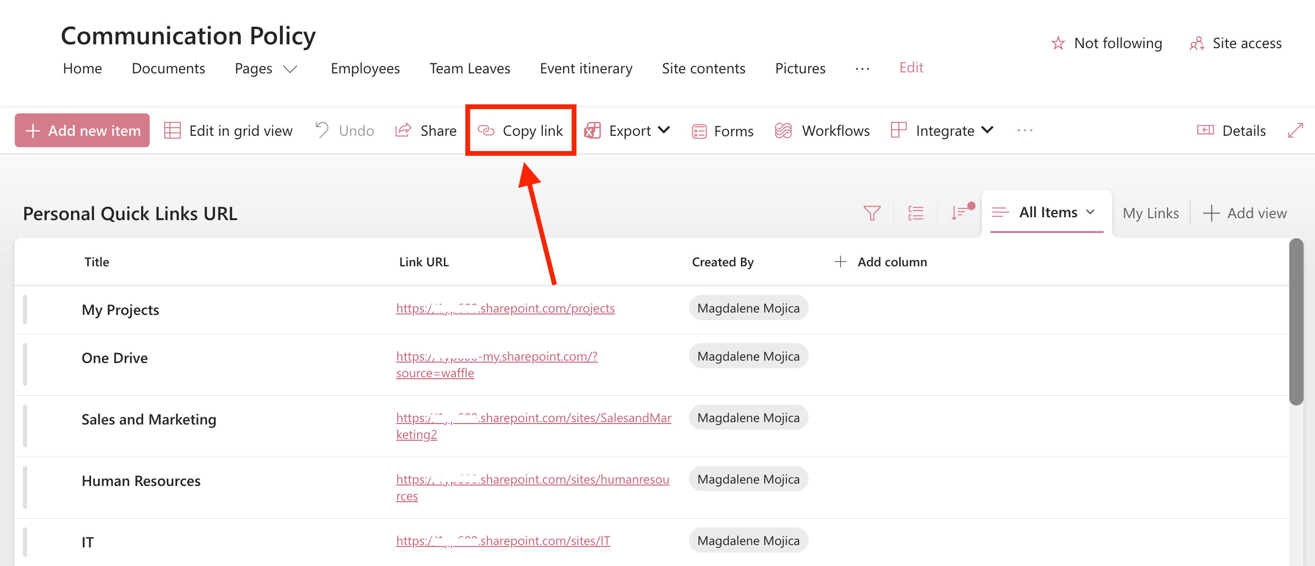Open Edit in grid view
The height and width of the screenshot is (566, 1315).
(x=228, y=131)
